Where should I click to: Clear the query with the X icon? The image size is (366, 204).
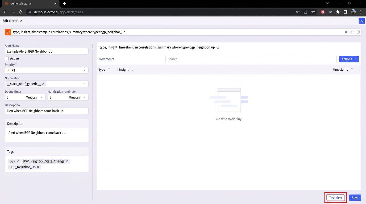tap(346, 32)
